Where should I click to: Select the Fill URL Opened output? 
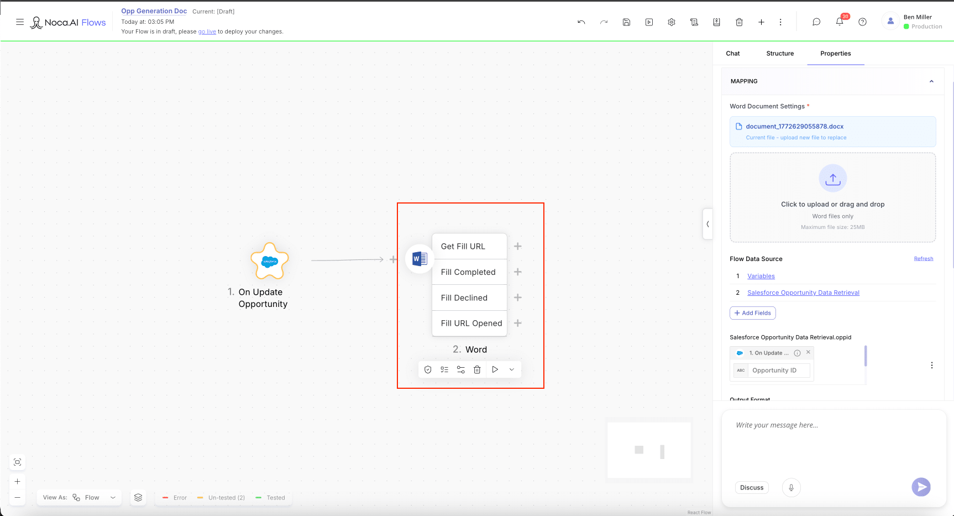(469, 323)
